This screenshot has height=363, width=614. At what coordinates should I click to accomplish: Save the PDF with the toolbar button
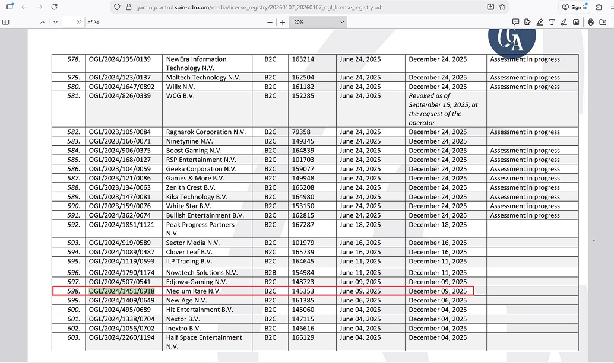click(x=603, y=22)
